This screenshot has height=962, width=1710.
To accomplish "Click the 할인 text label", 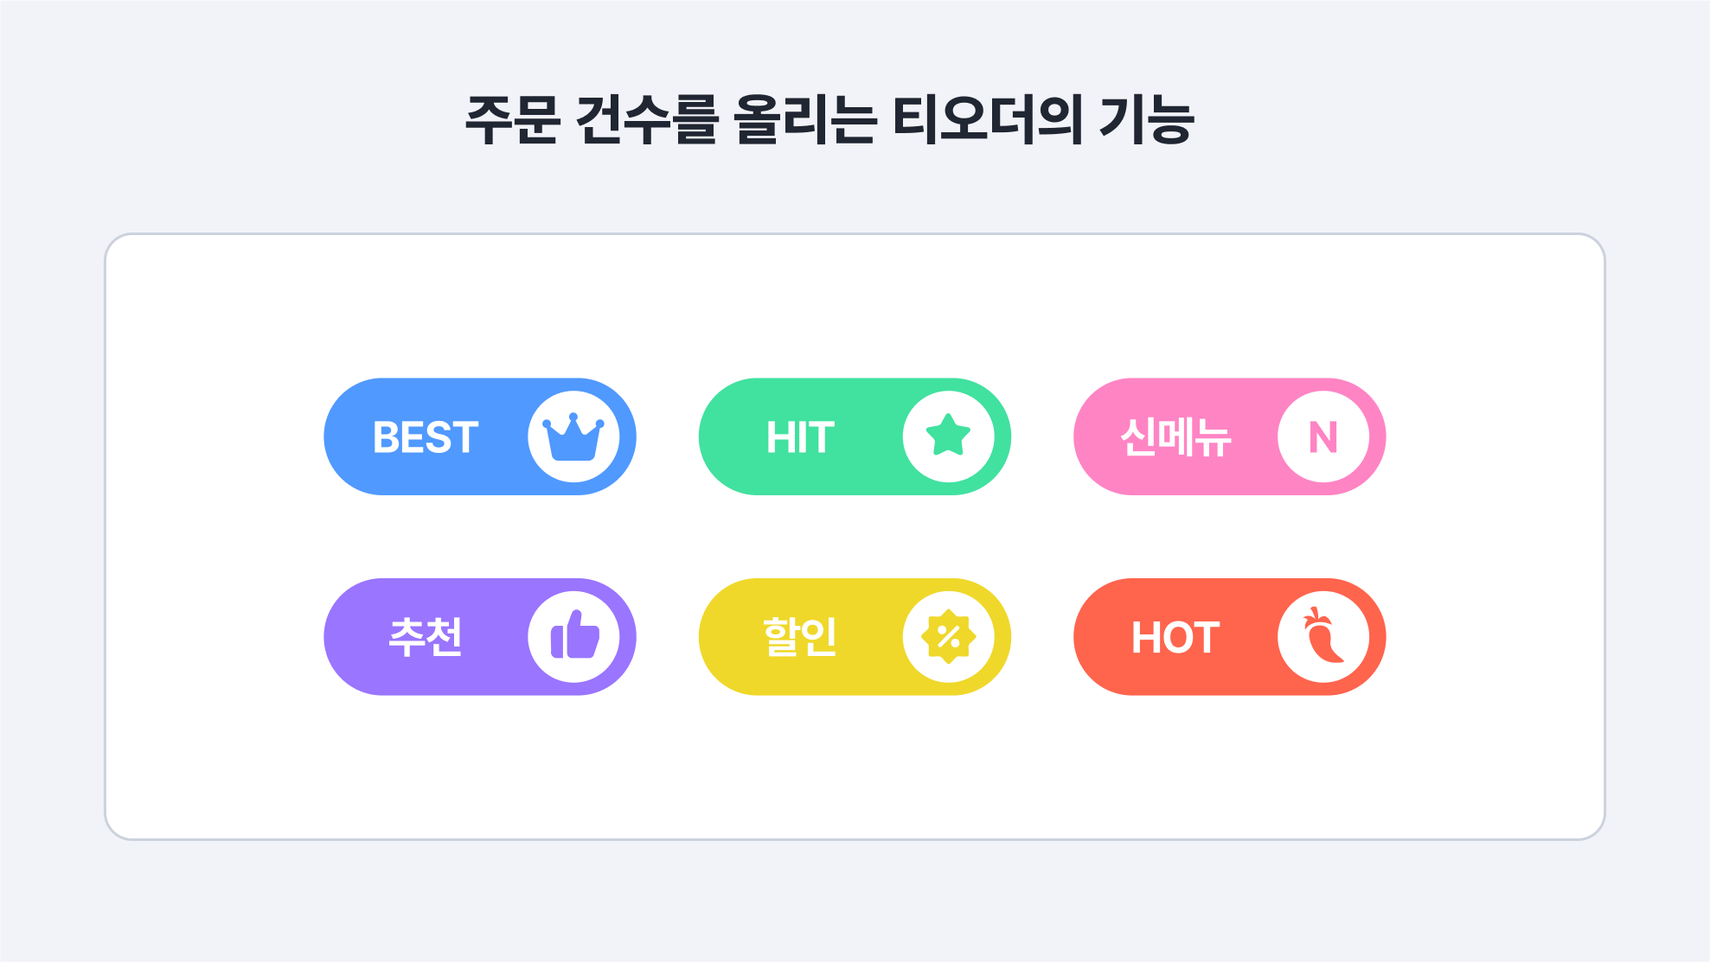I will click(x=800, y=638).
